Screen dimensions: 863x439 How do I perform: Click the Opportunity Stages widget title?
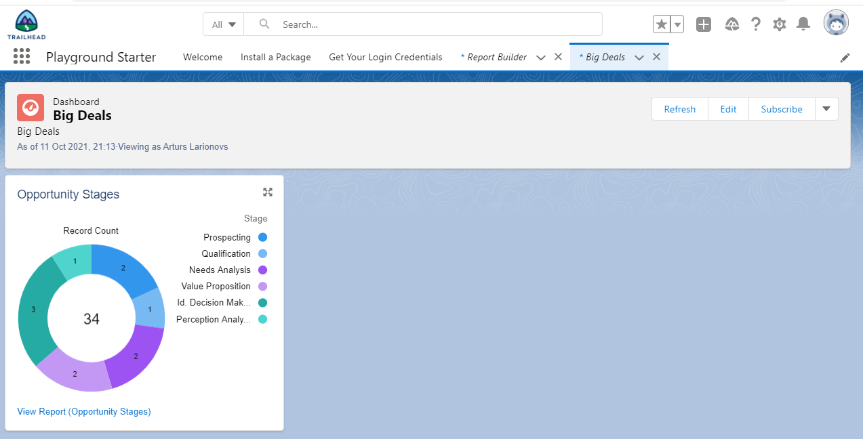(68, 194)
